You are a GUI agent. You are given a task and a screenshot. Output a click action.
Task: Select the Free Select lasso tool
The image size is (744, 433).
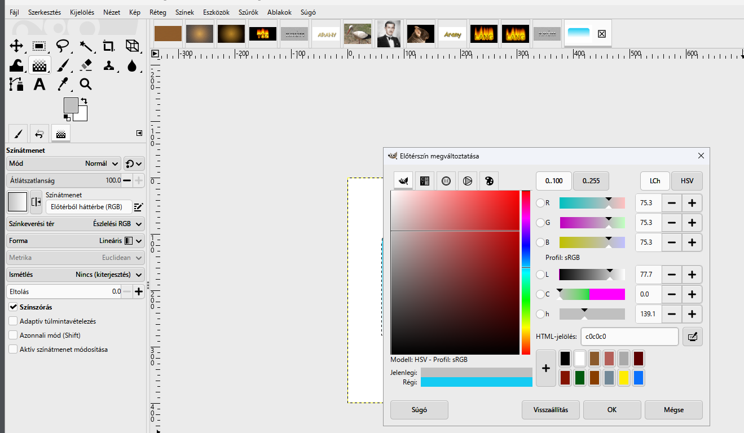click(x=62, y=46)
